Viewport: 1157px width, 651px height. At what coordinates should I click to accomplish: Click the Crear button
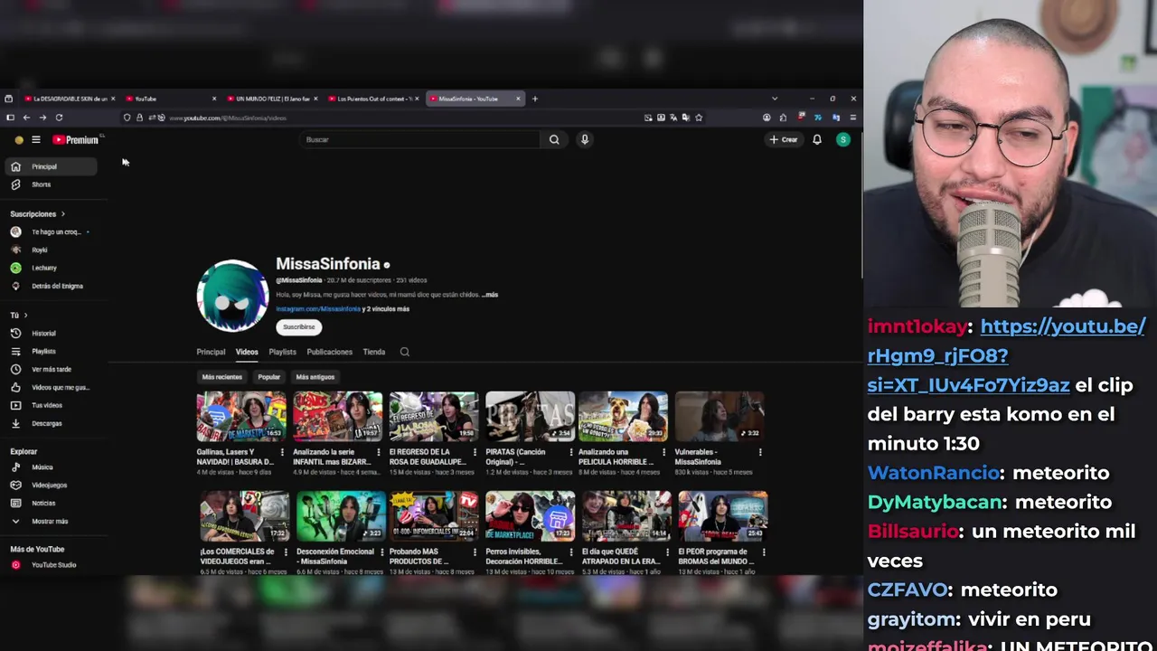tap(784, 139)
